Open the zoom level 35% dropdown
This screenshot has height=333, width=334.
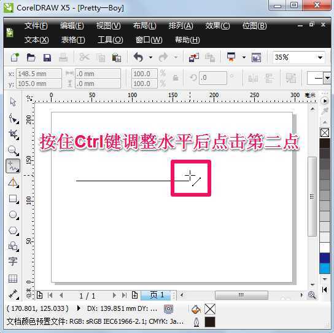pos(320,57)
